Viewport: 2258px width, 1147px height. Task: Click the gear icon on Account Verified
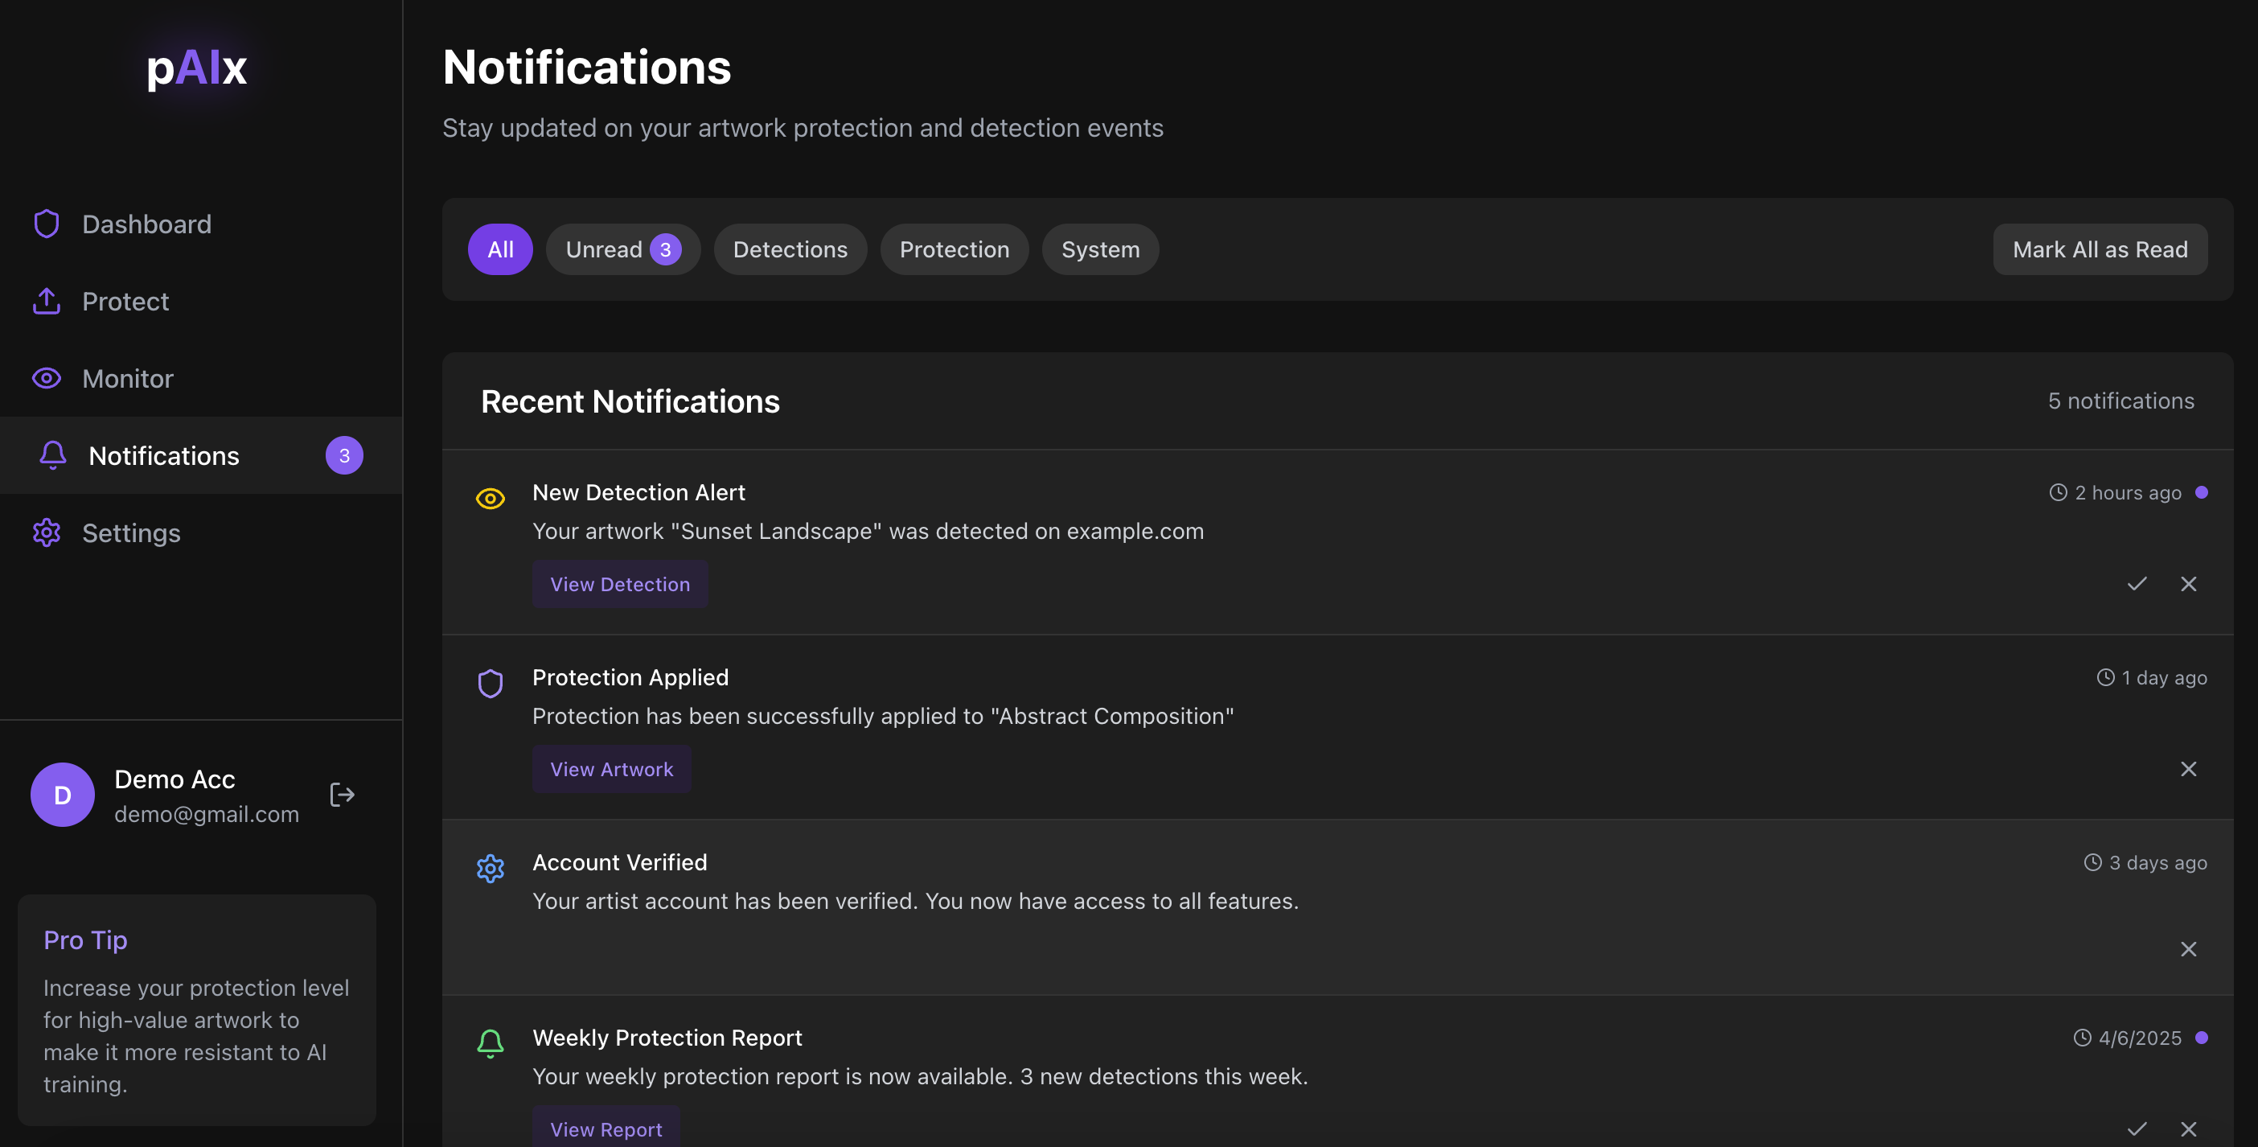tap(490, 868)
